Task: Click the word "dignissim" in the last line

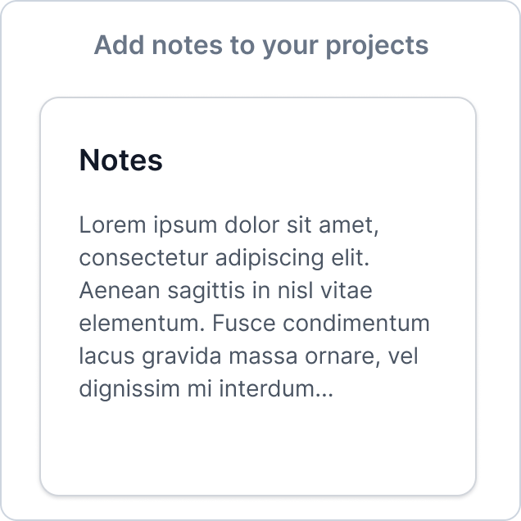Action: click(x=129, y=389)
